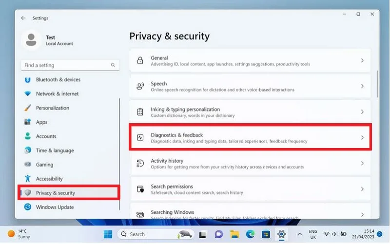Image resolution: width=390 pixels, height=244 pixels.
Task: Open File Explorer from the taskbar
Action: pyautogui.click(x=234, y=234)
